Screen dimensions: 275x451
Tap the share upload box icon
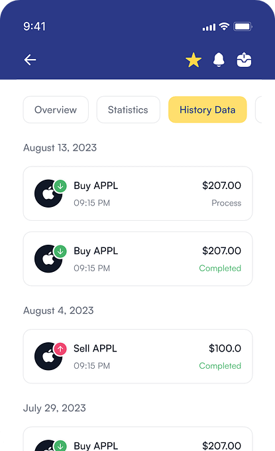[244, 60]
